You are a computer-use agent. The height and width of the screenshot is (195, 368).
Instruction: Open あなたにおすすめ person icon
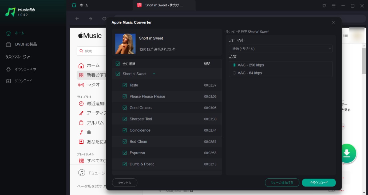81,142
